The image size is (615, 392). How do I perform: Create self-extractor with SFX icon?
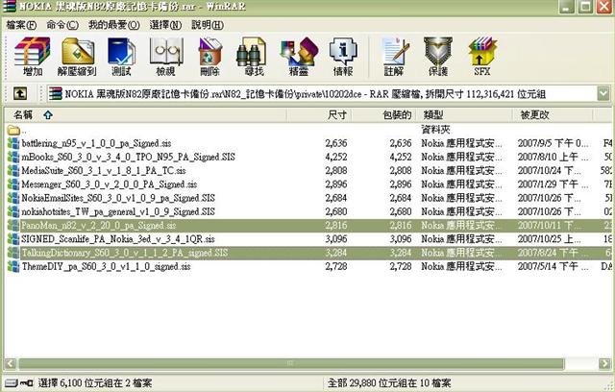point(481,57)
